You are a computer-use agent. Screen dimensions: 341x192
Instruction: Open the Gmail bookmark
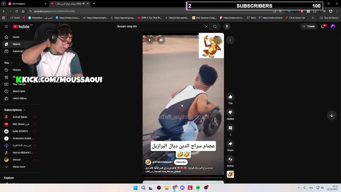pos(15,18)
